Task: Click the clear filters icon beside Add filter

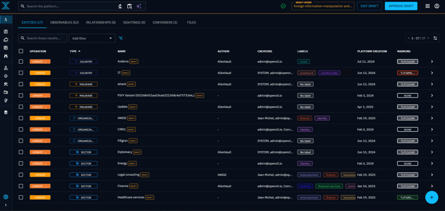Action: point(121,38)
